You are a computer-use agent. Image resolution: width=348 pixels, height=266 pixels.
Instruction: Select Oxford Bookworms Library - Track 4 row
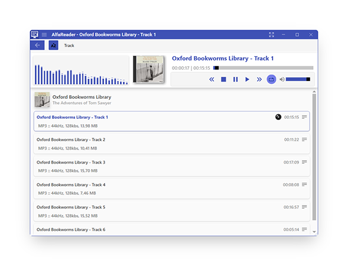click(x=171, y=189)
